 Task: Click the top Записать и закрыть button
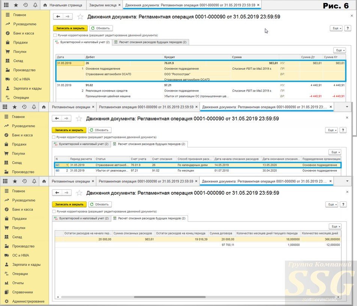[70, 28]
